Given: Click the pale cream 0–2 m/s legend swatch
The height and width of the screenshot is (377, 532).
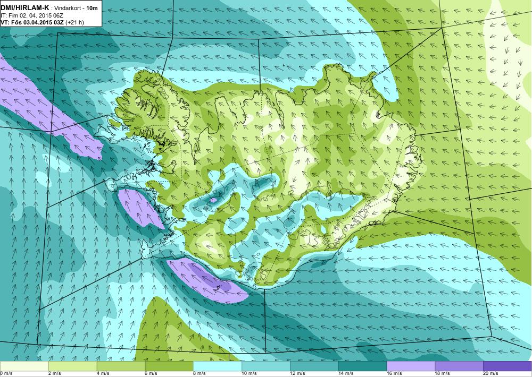Looking at the screenshot, I should pos(24,366).
